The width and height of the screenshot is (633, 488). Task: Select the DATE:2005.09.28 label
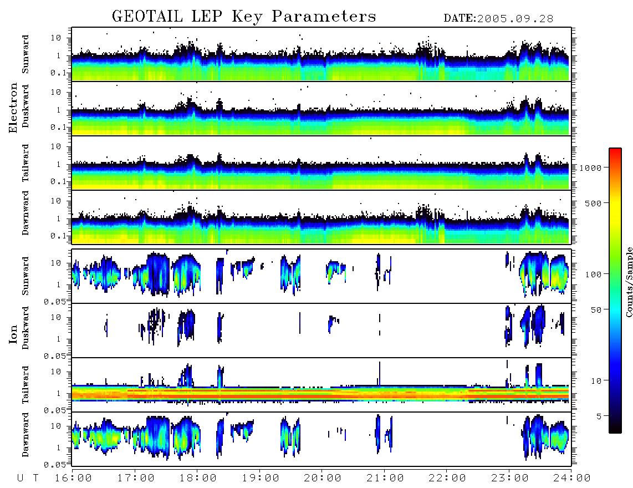[498, 19]
